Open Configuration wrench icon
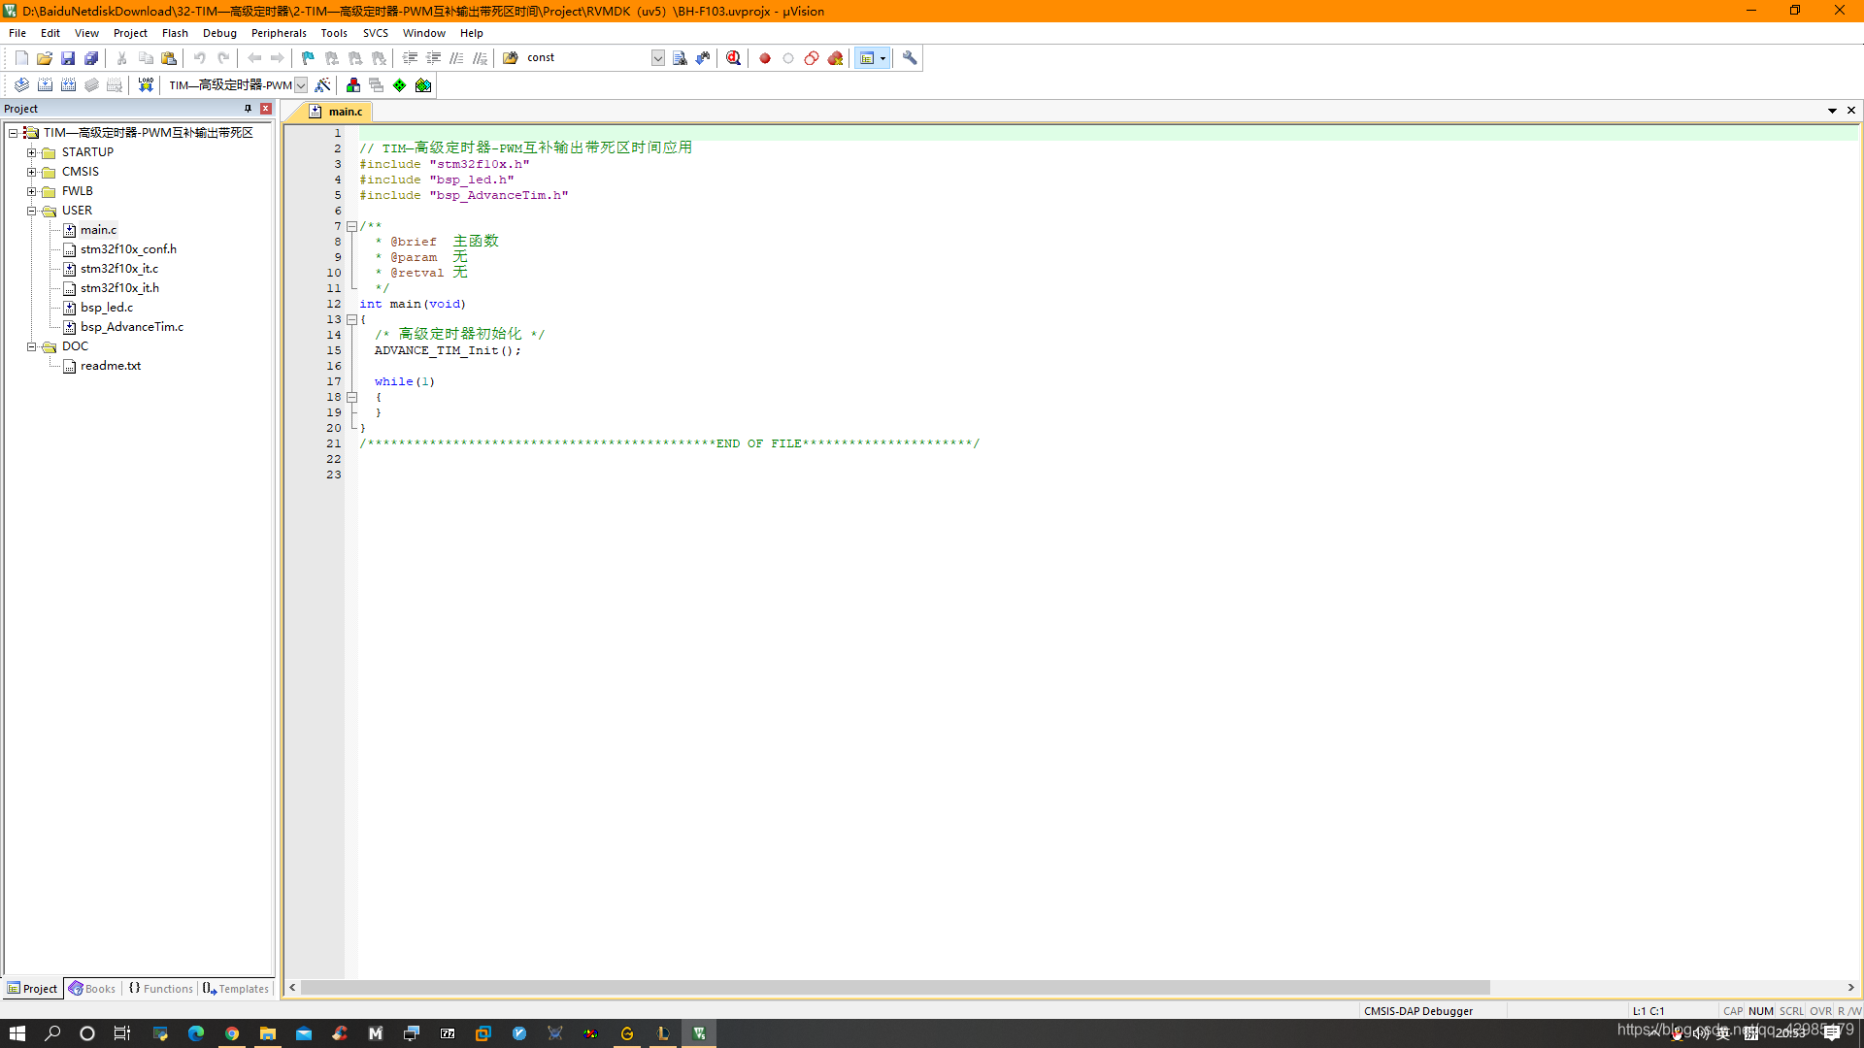The height and width of the screenshot is (1048, 1864). click(x=910, y=58)
